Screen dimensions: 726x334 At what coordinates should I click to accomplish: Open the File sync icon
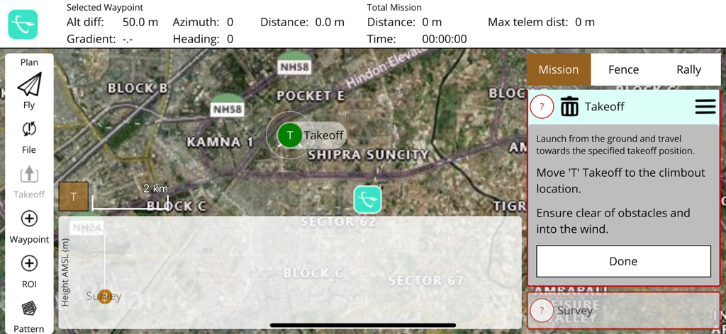[x=29, y=129]
